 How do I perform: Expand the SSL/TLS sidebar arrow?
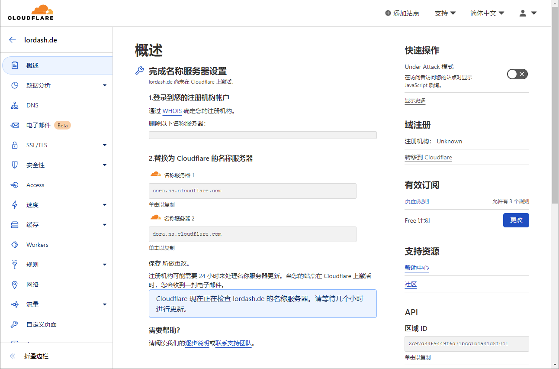point(105,145)
